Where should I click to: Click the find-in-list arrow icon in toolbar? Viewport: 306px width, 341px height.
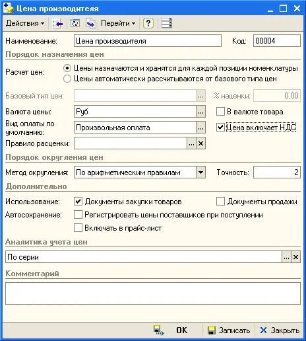58,23
